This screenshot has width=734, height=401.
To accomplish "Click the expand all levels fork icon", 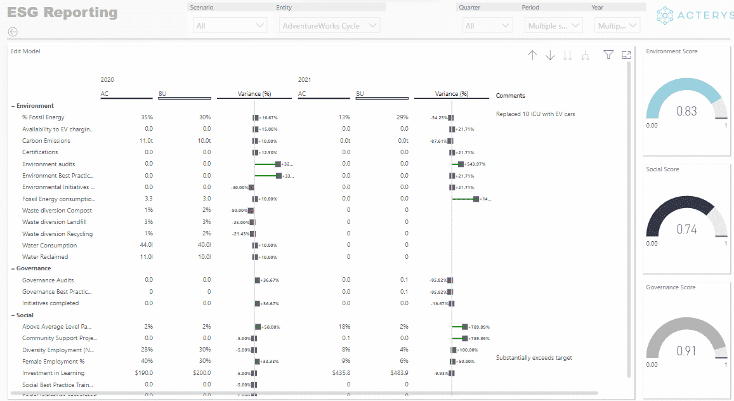I will coord(585,55).
